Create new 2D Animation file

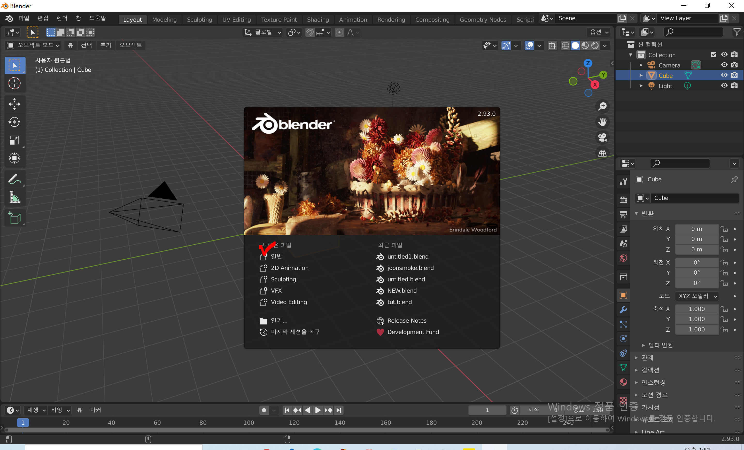pyautogui.click(x=284, y=268)
